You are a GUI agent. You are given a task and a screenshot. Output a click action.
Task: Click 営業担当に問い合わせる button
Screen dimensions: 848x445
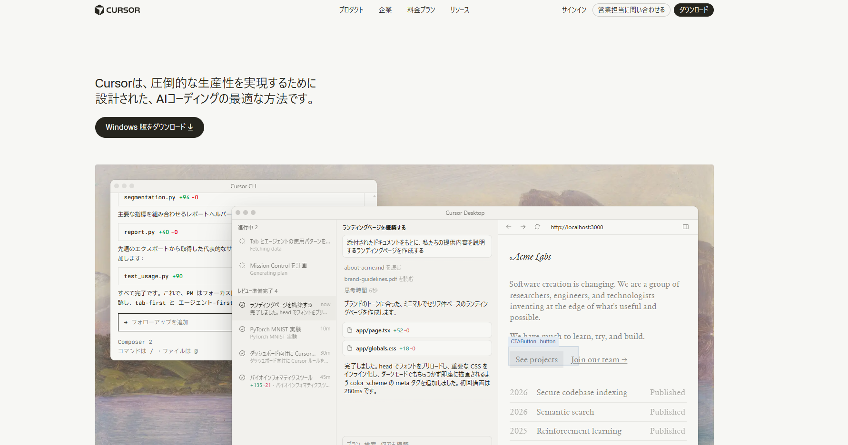coord(631,10)
